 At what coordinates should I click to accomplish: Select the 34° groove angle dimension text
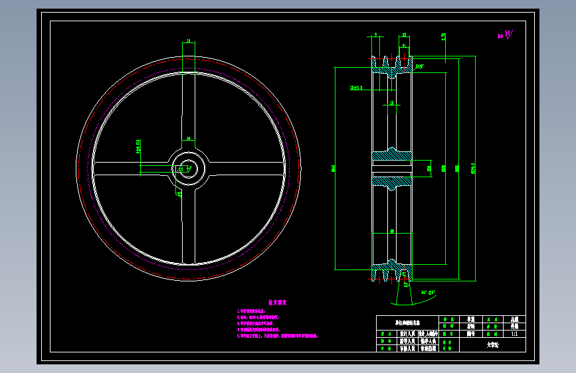tap(428, 292)
